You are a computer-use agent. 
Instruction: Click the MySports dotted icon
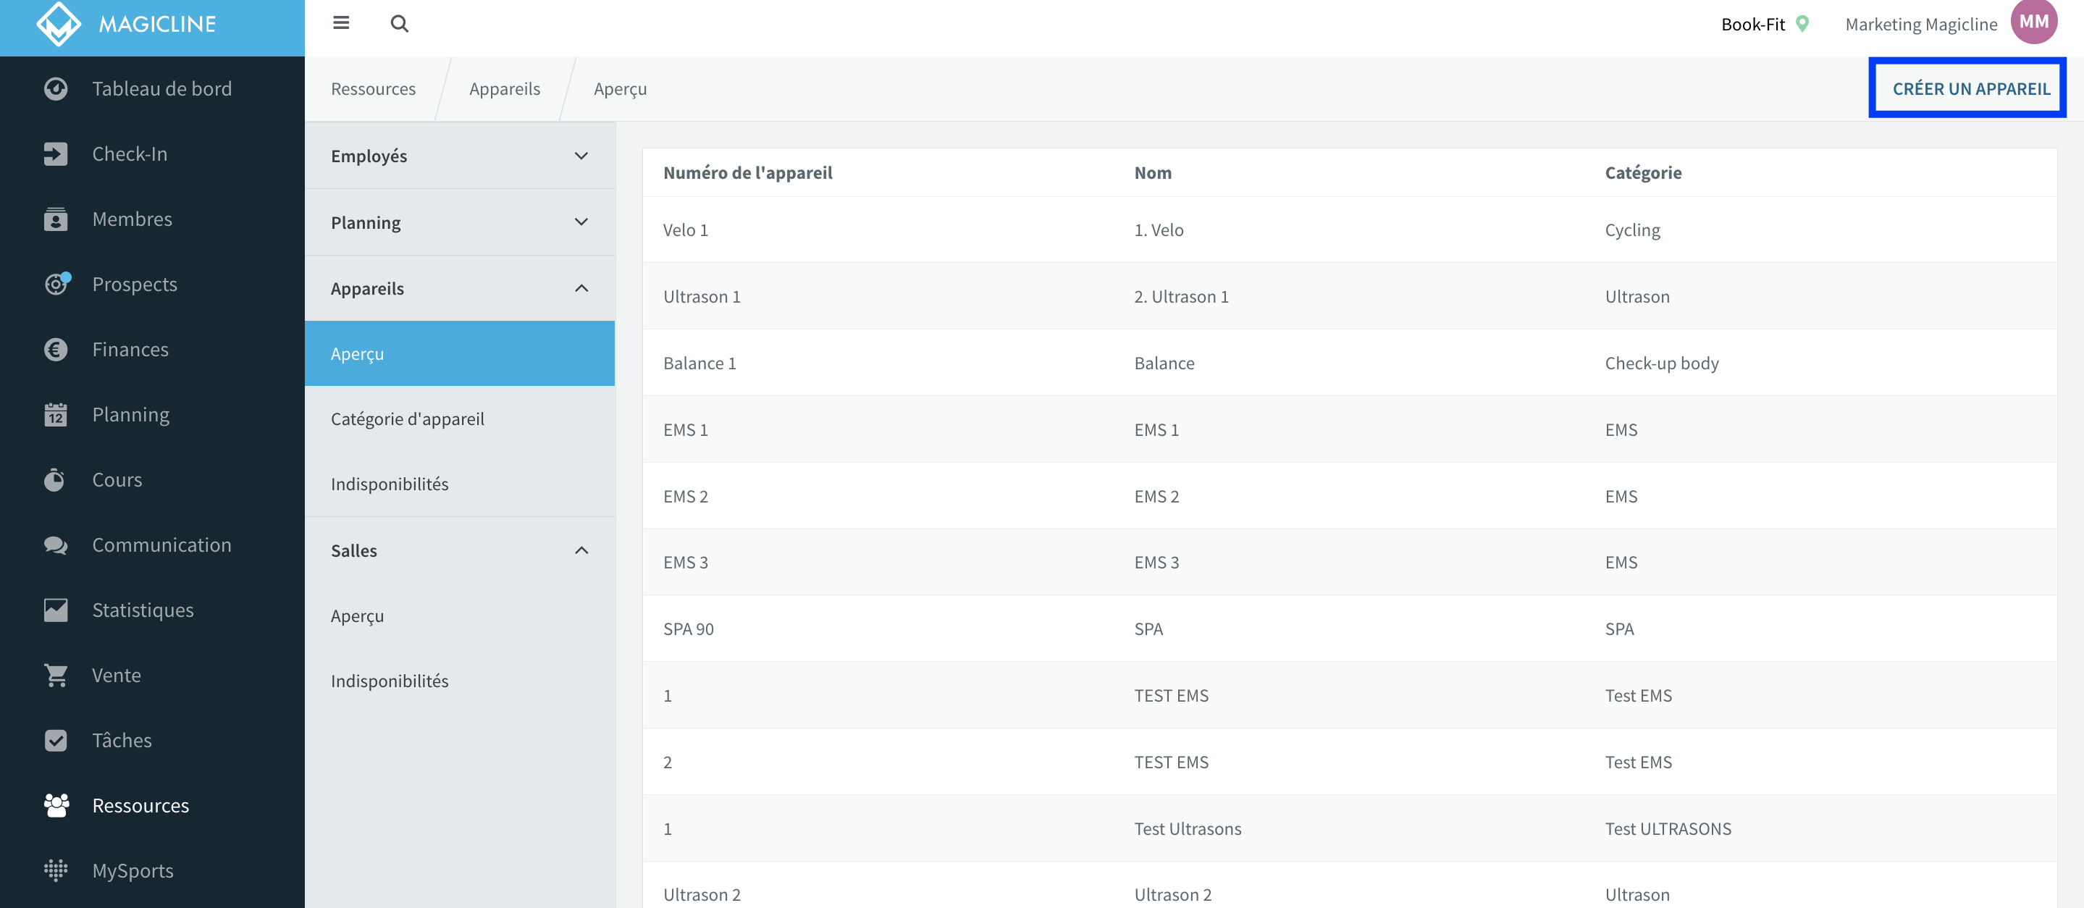56,870
